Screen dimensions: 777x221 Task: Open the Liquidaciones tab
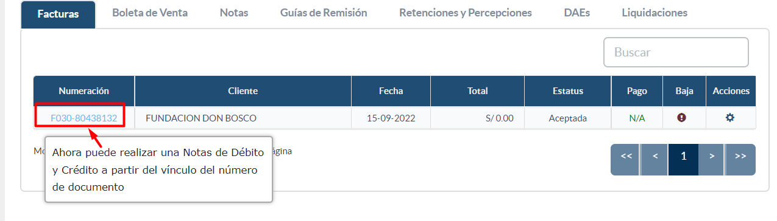[x=655, y=12]
